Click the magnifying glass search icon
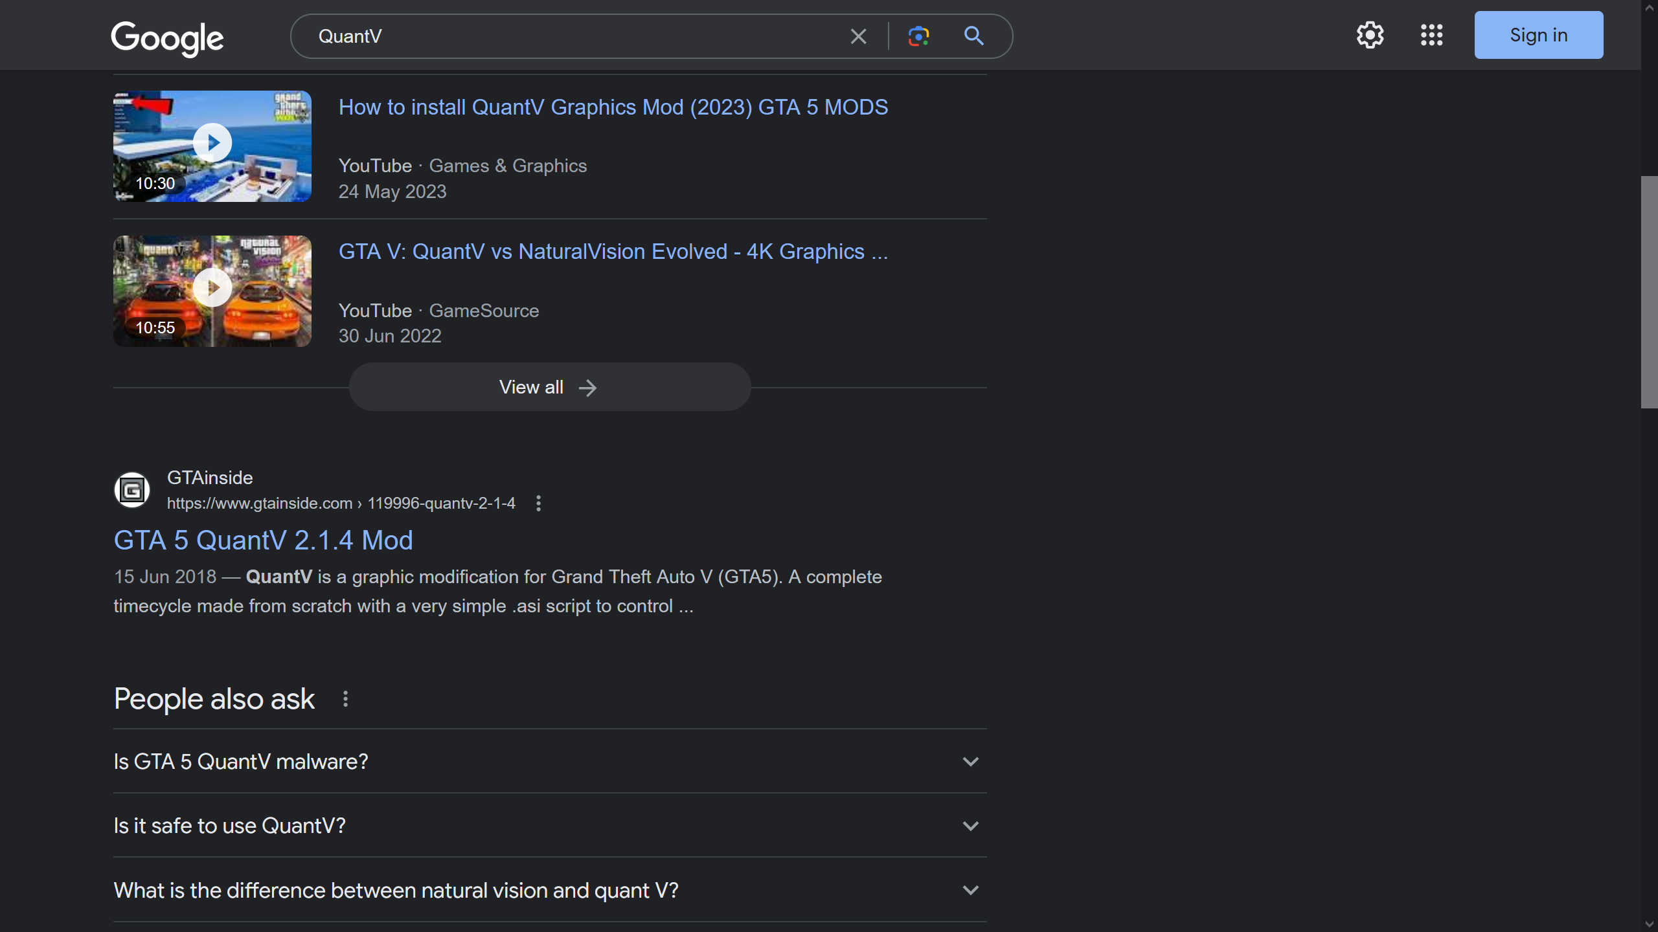Image resolution: width=1658 pixels, height=932 pixels. click(973, 36)
